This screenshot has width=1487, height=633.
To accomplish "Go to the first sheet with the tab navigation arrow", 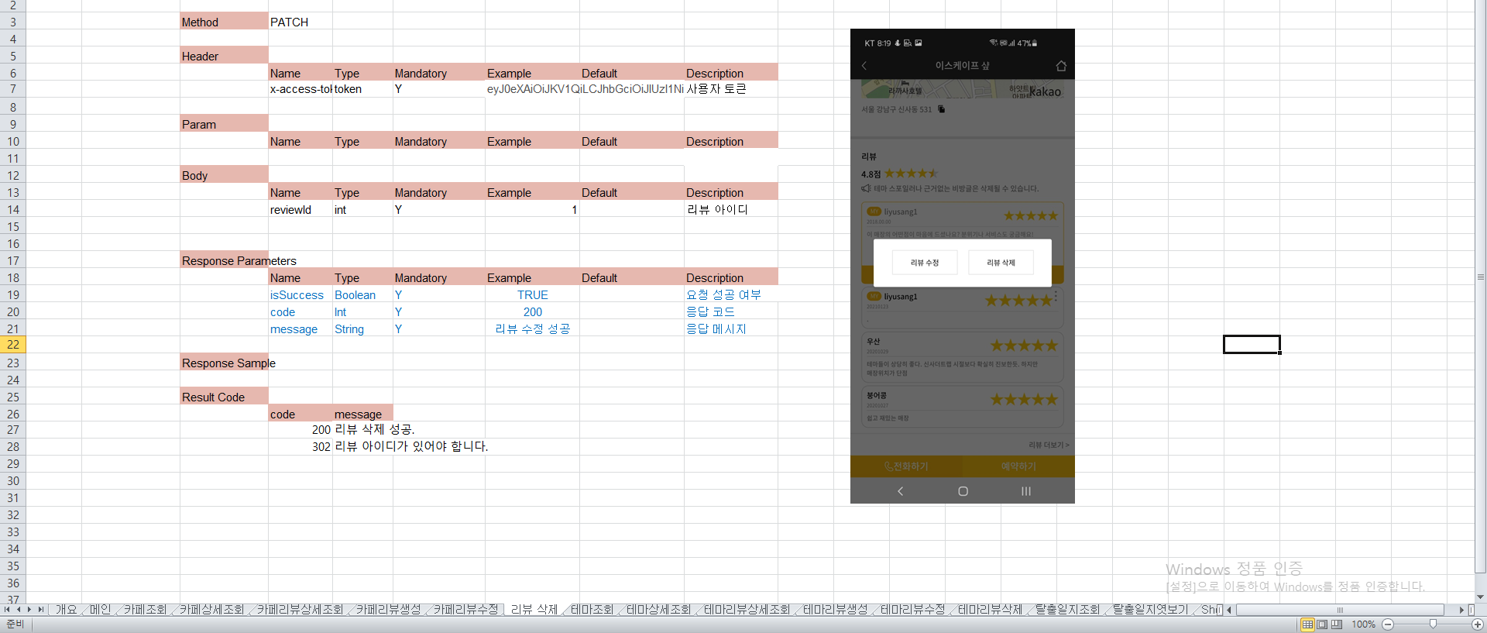I will (x=7, y=610).
